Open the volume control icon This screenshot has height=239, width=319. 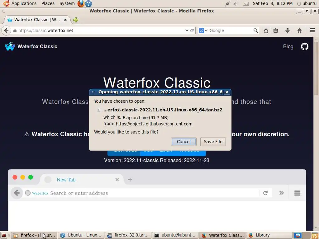click(236, 4)
